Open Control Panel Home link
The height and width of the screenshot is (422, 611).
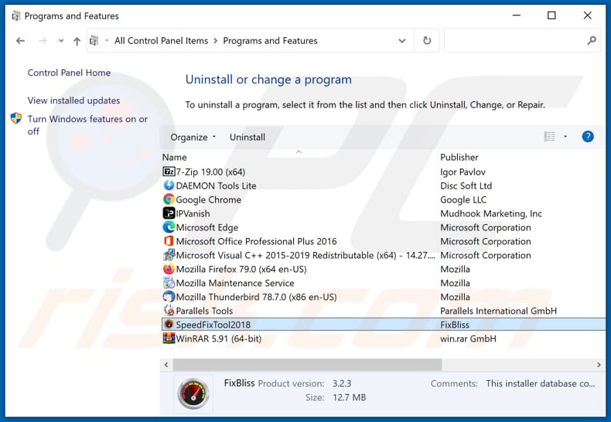click(x=69, y=73)
